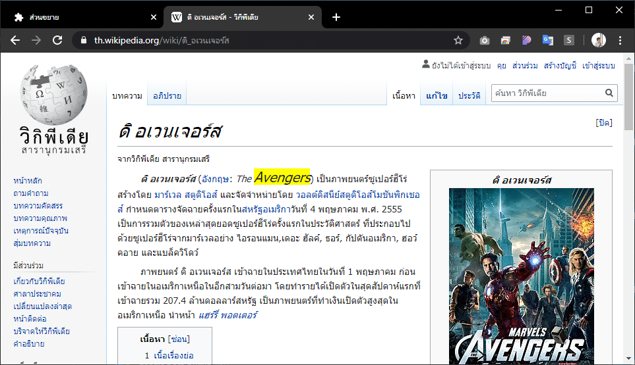Open the แก้ไข edit tab

point(437,96)
